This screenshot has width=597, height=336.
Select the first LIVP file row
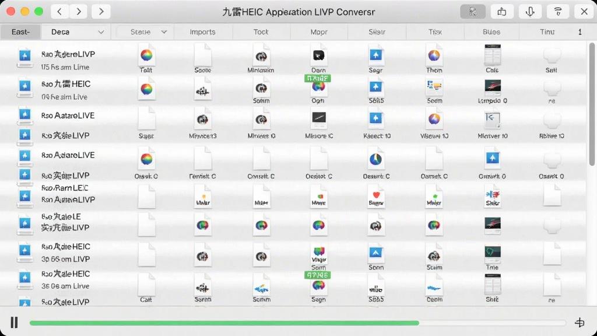[293, 59]
